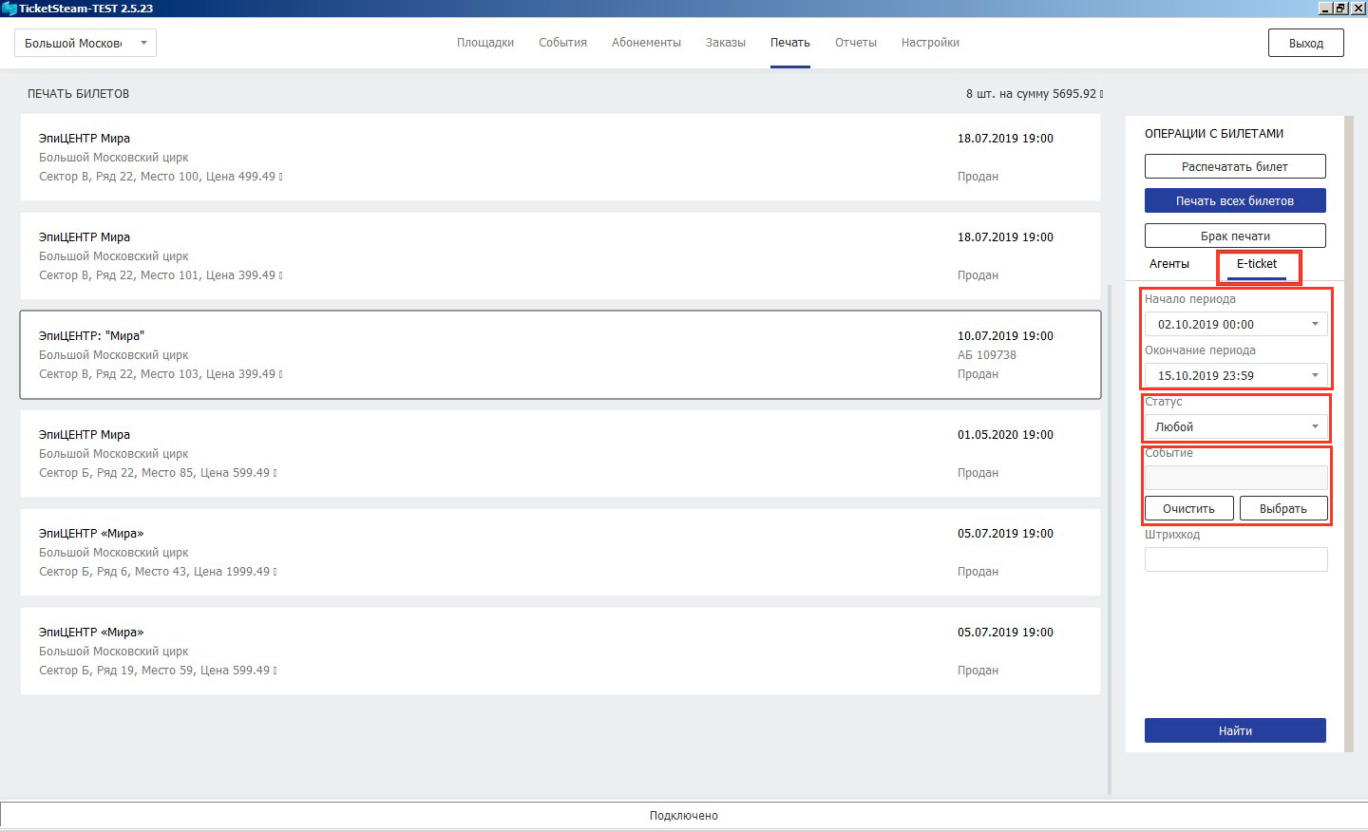Click the "Брак печати" button
Viewport: 1368px width, 832px height.
coord(1235,236)
